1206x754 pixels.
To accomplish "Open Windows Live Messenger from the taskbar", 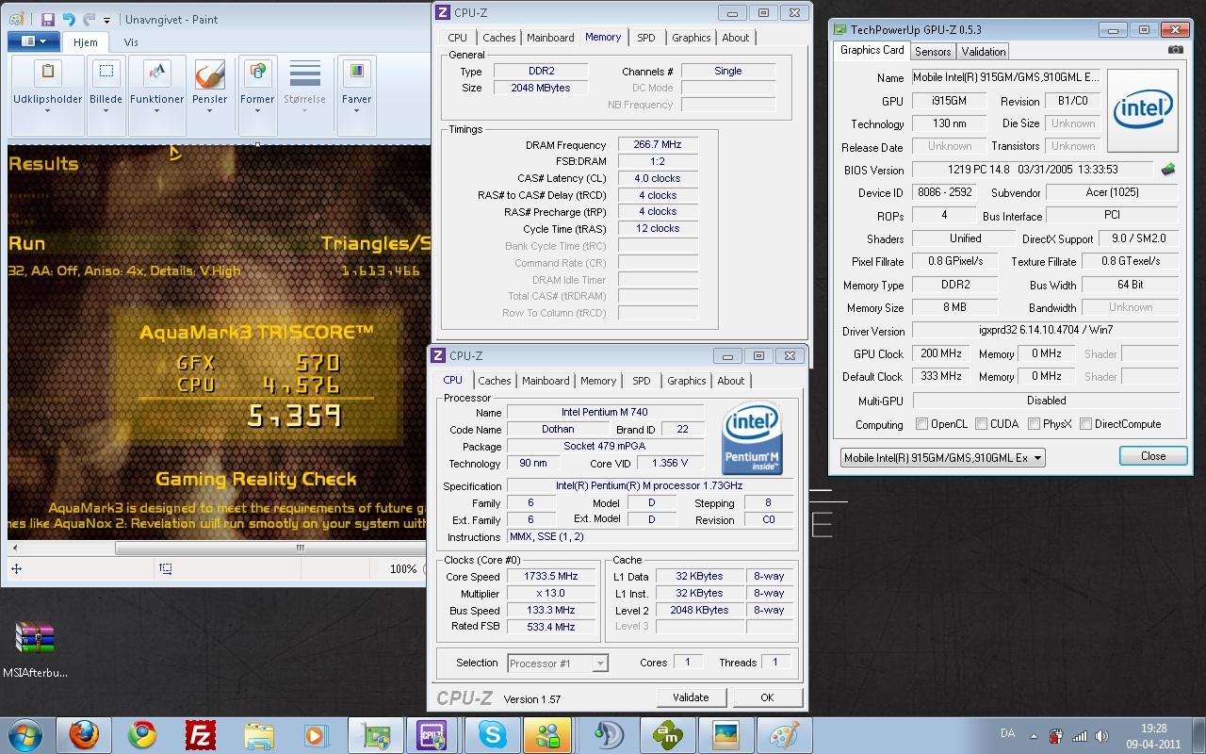I will pos(549,735).
